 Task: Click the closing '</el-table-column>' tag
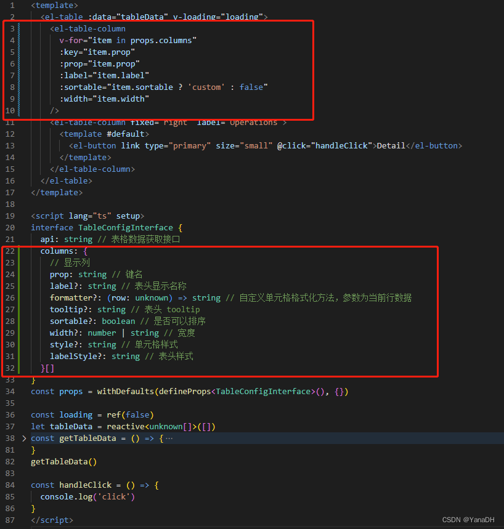pos(92,169)
